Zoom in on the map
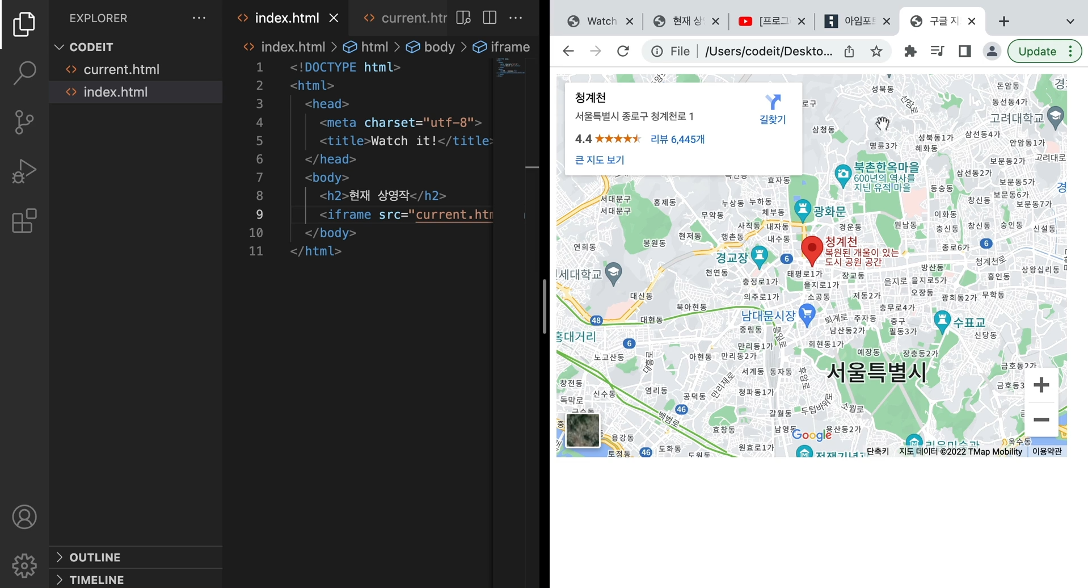This screenshot has width=1088, height=588. tap(1041, 385)
